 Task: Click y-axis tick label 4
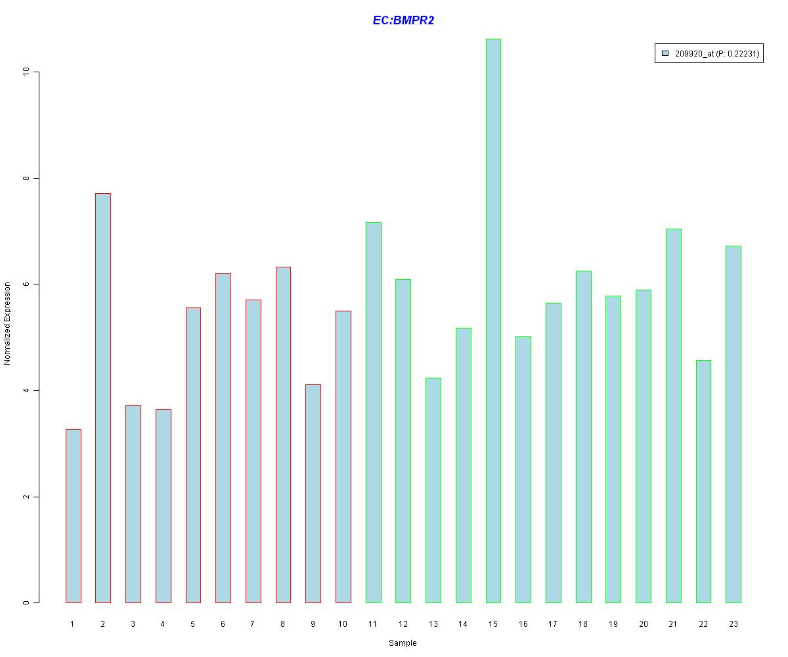(26, 390)
